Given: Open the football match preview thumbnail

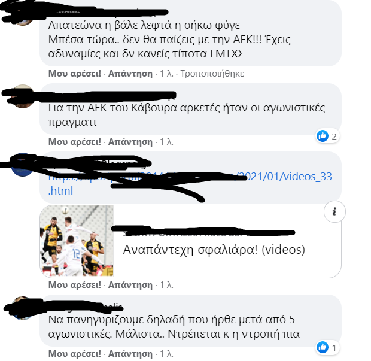Looking at the screenshot, I should 77,241.
